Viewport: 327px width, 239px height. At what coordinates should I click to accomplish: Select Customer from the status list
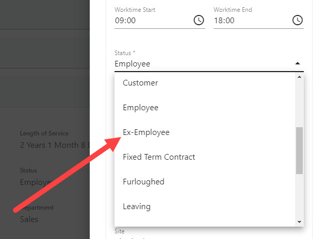pyautogui.click(x=140, y=83)
